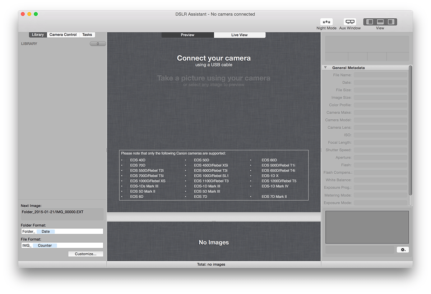
Task: Click "EOS 450D/Rebel XSi" list entry
Action: coord(211,165)
